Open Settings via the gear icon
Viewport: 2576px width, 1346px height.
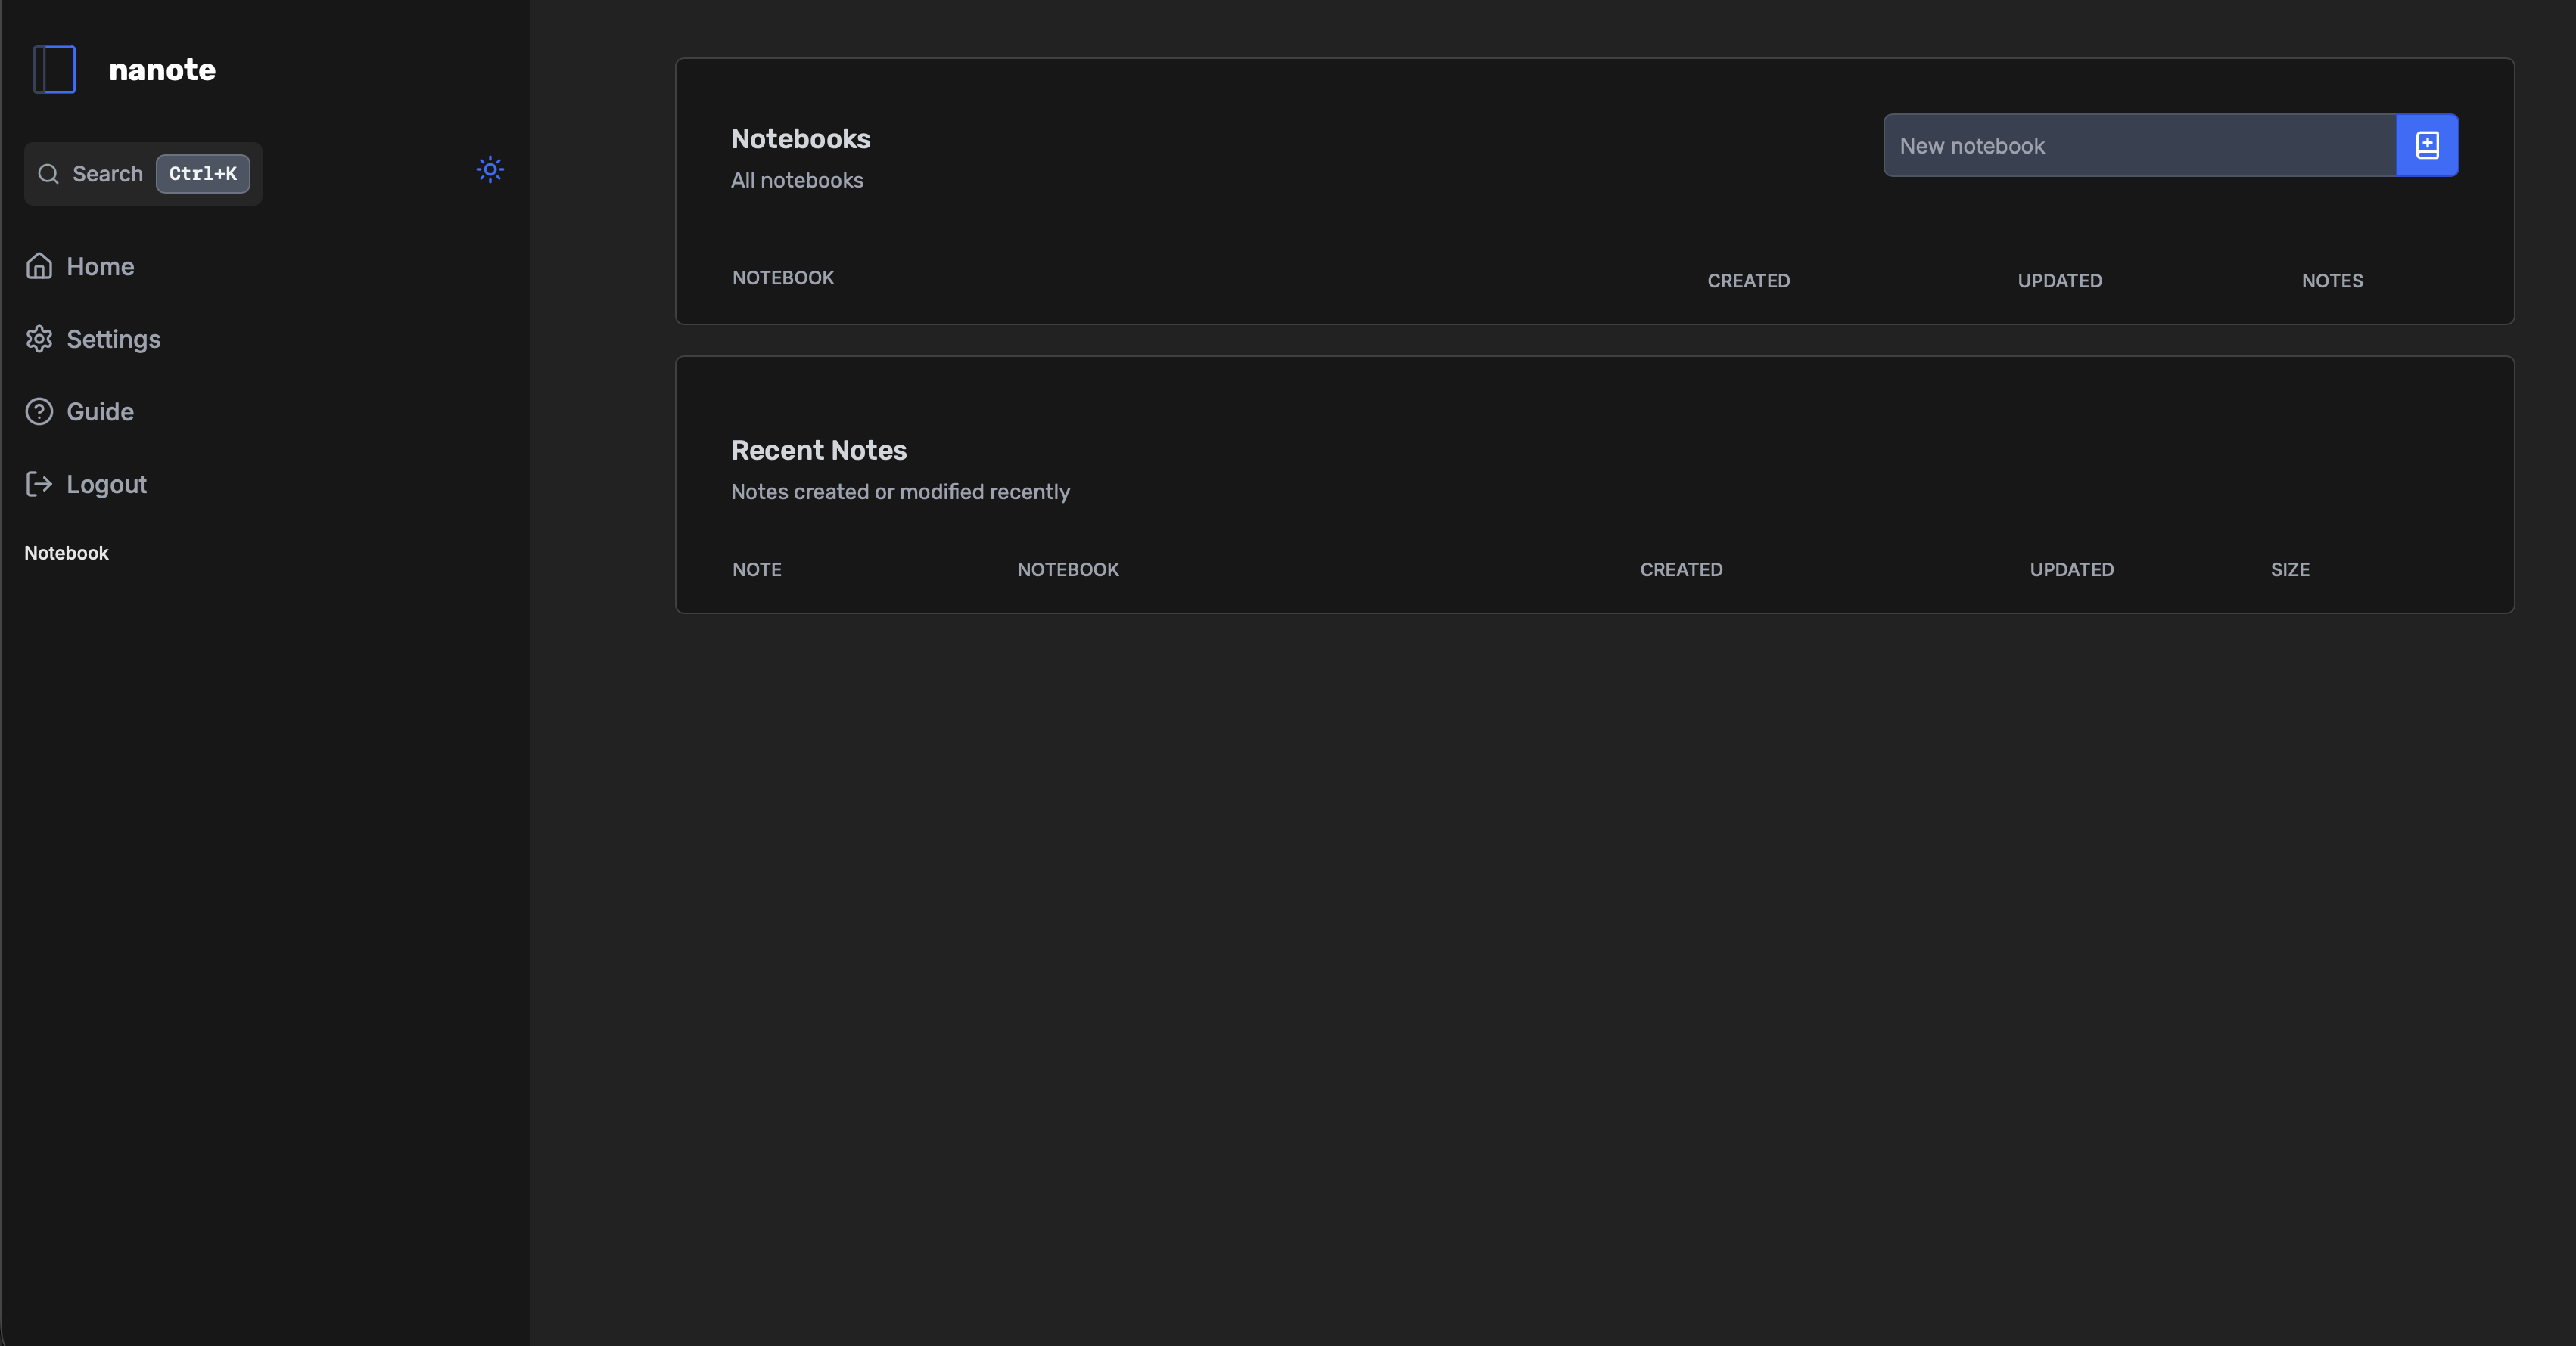pos(39,339)
